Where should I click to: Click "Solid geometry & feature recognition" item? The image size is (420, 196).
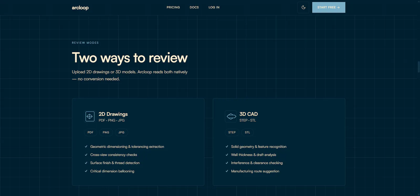point(259,147)
